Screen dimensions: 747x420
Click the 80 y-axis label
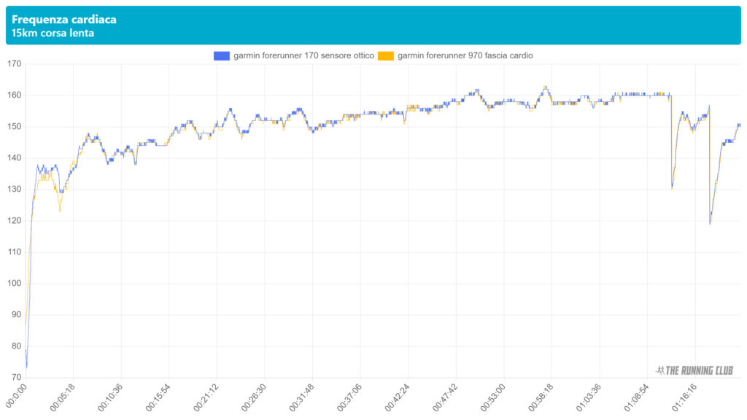tap(16, 346)
